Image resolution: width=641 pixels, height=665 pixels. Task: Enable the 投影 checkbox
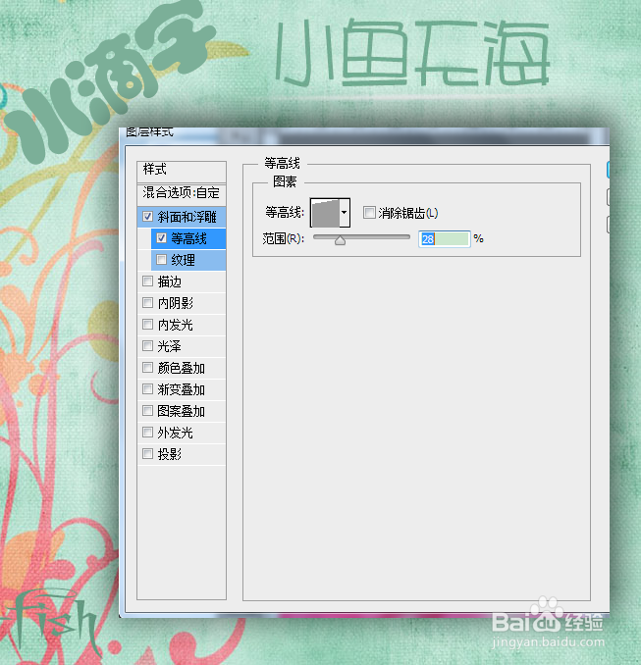click(x=147, y=454)
